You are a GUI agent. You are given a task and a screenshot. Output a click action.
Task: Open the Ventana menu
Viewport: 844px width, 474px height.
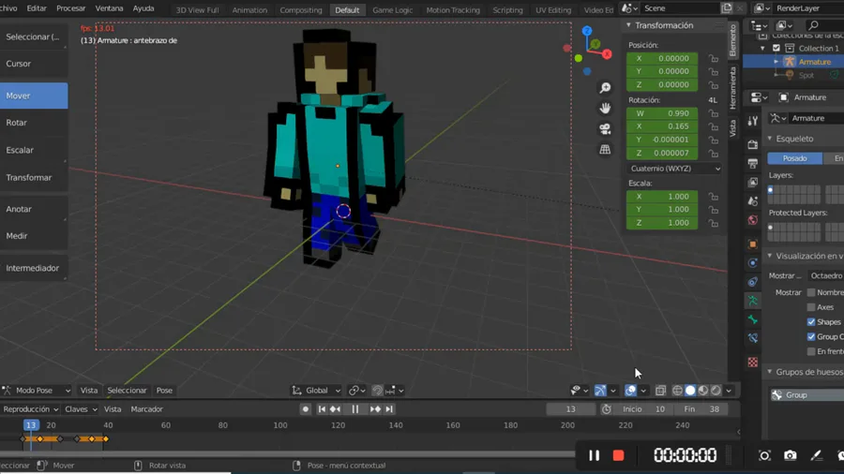click(110, 8)
